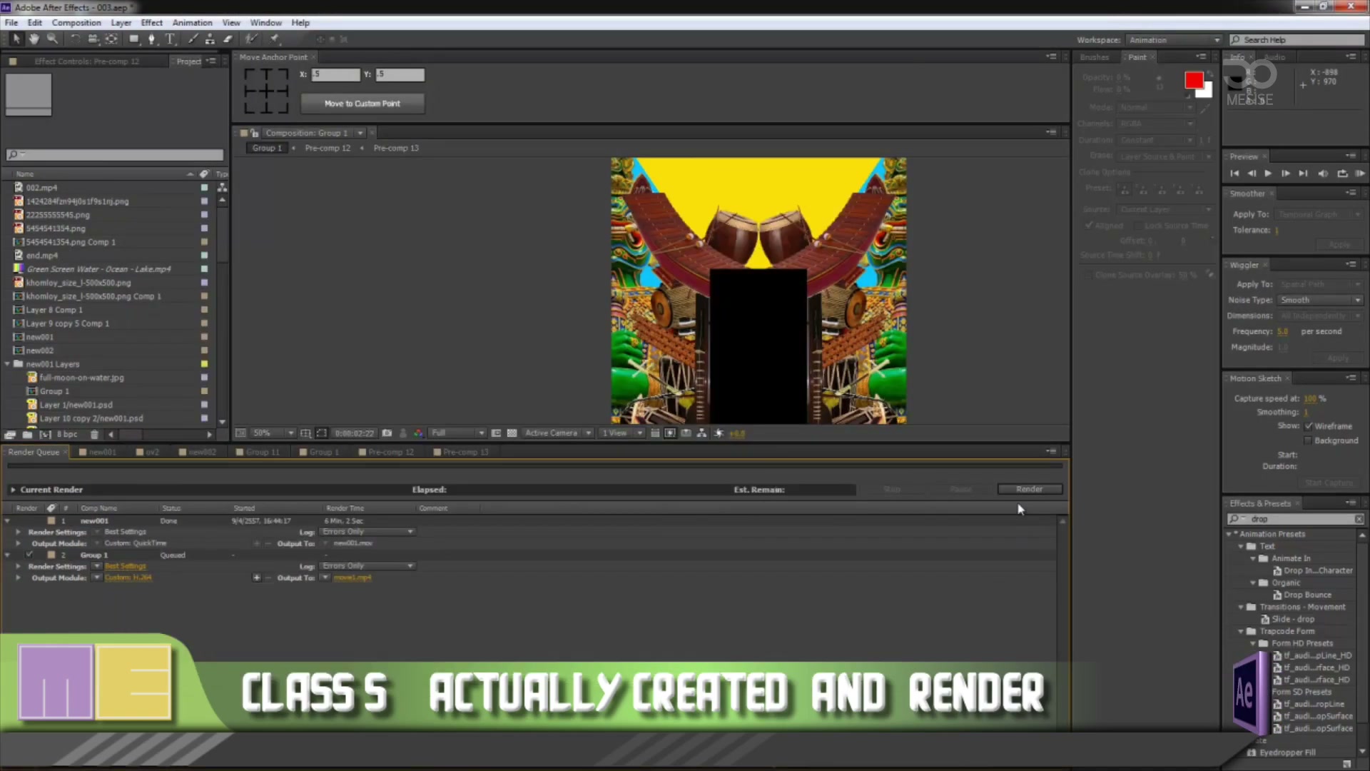Select the Roto Brush tool

click(x=251, y=39)
